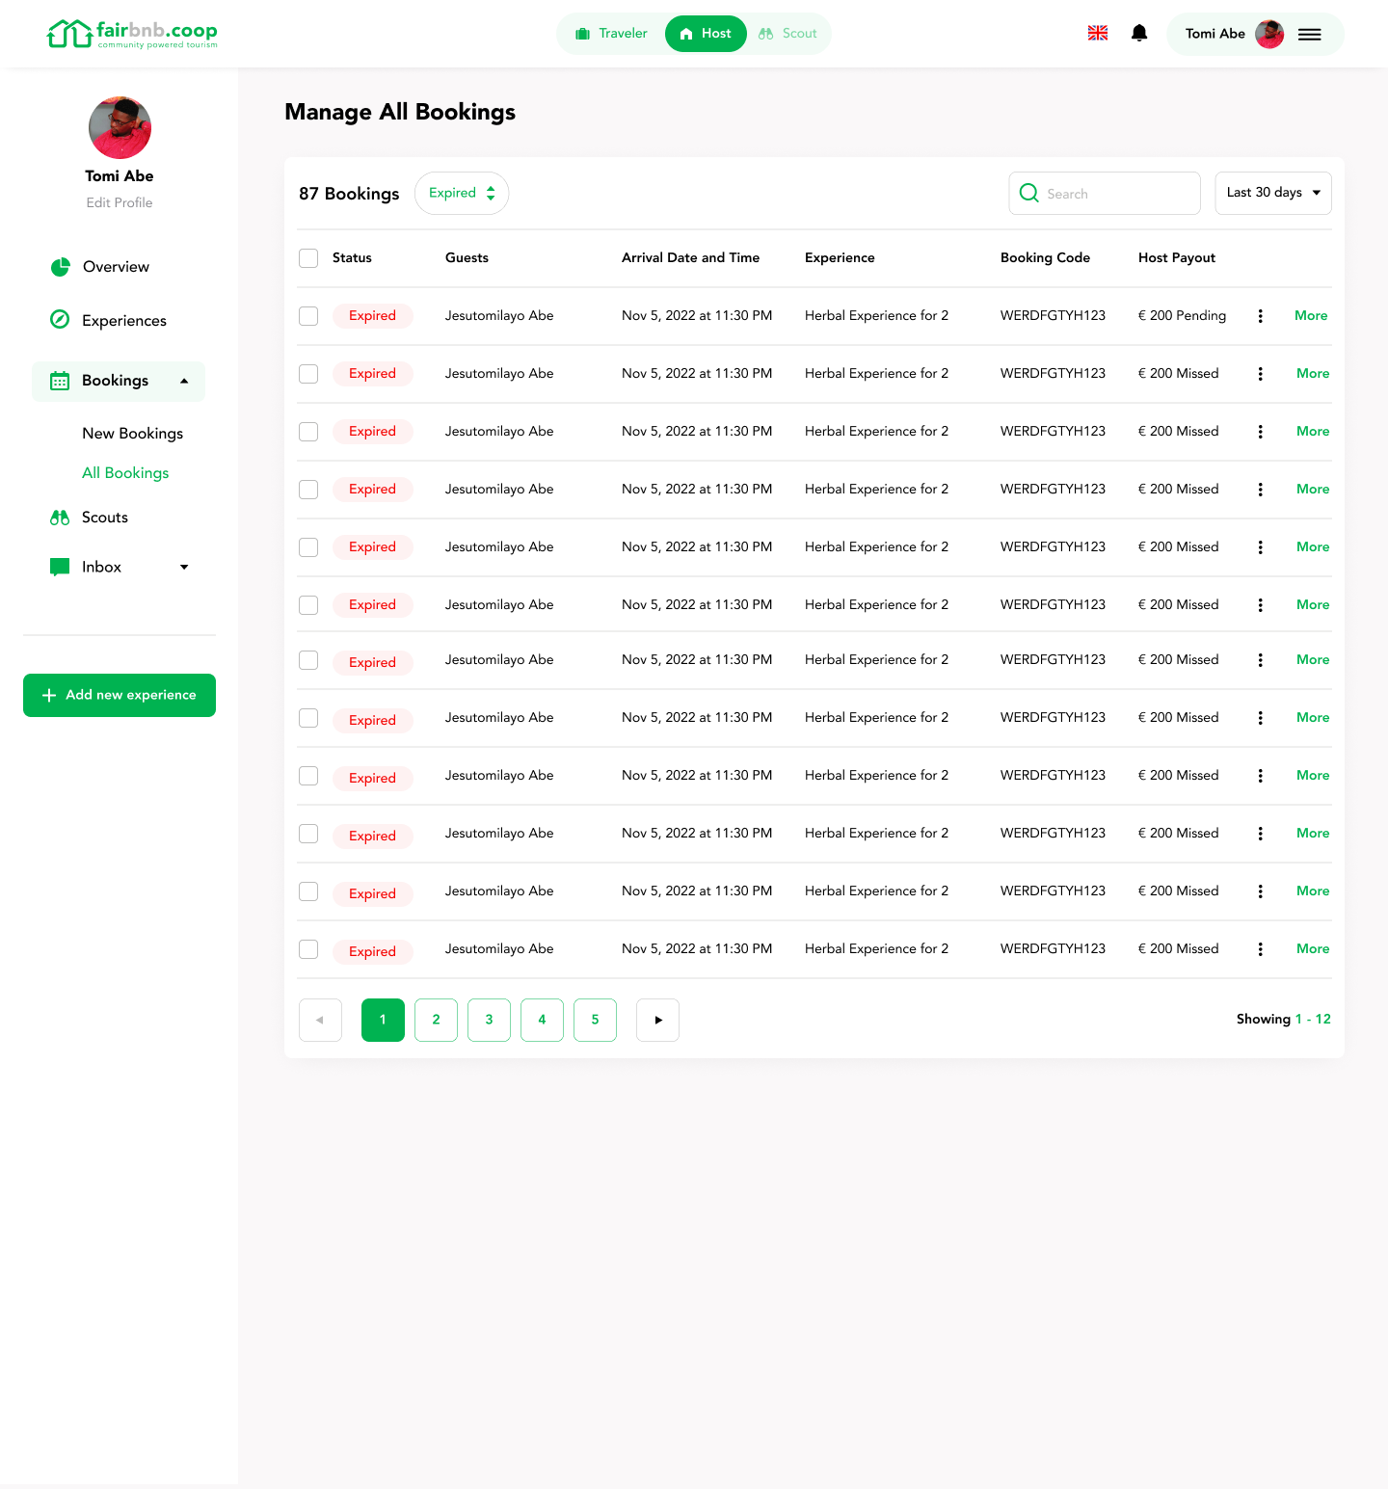Open the Expired status filter dropdown

point(462,193)
